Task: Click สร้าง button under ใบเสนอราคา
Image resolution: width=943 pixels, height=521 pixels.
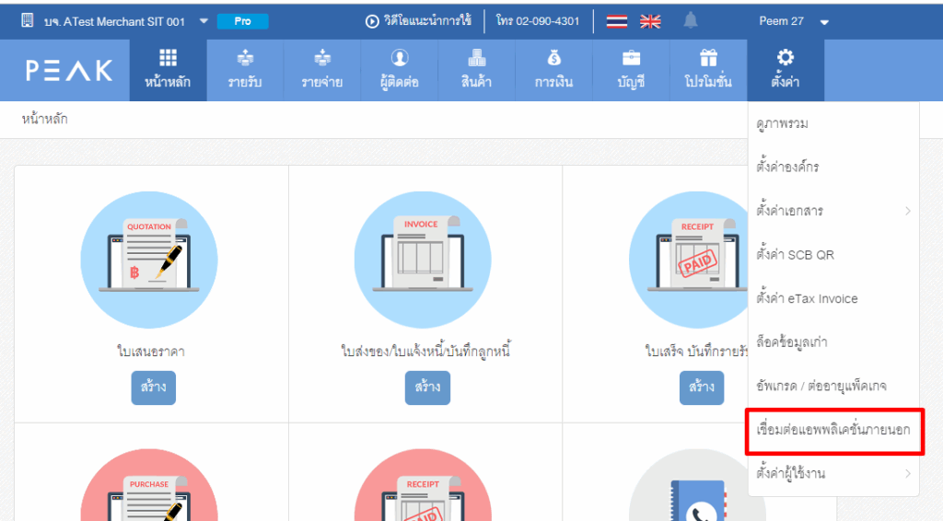Action: [x=154, y=388]
